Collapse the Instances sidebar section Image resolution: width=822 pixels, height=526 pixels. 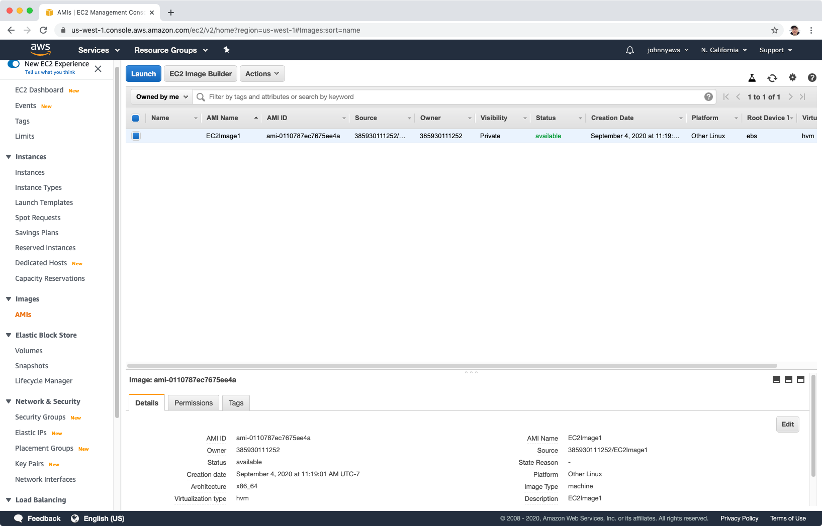(9, 157)
